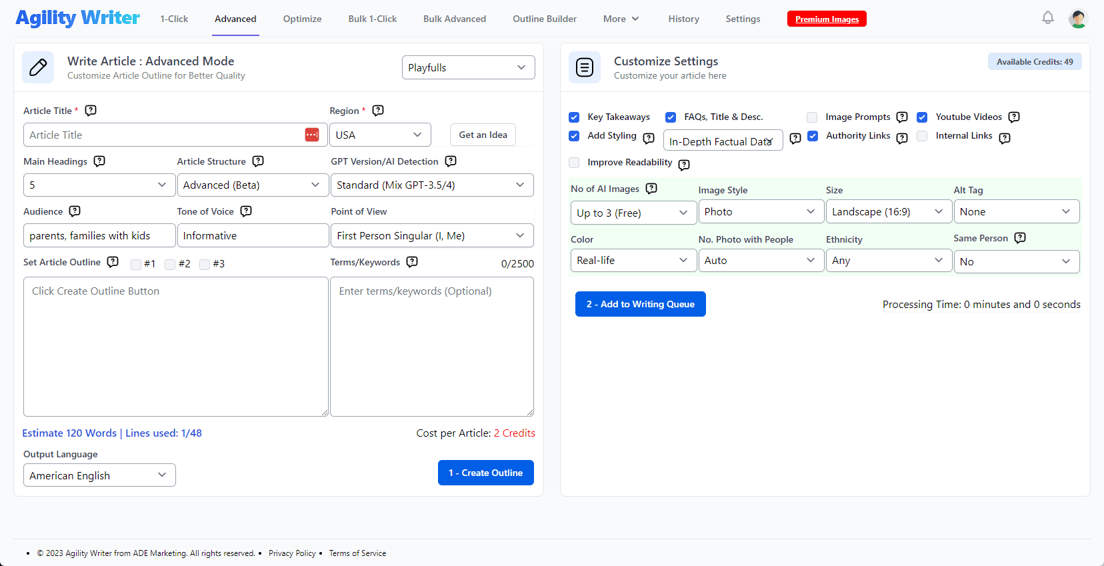Viewport: 1104px width, 566px height.
Task: Open Alt Tag None dropdown
Action: (1017, 211)
